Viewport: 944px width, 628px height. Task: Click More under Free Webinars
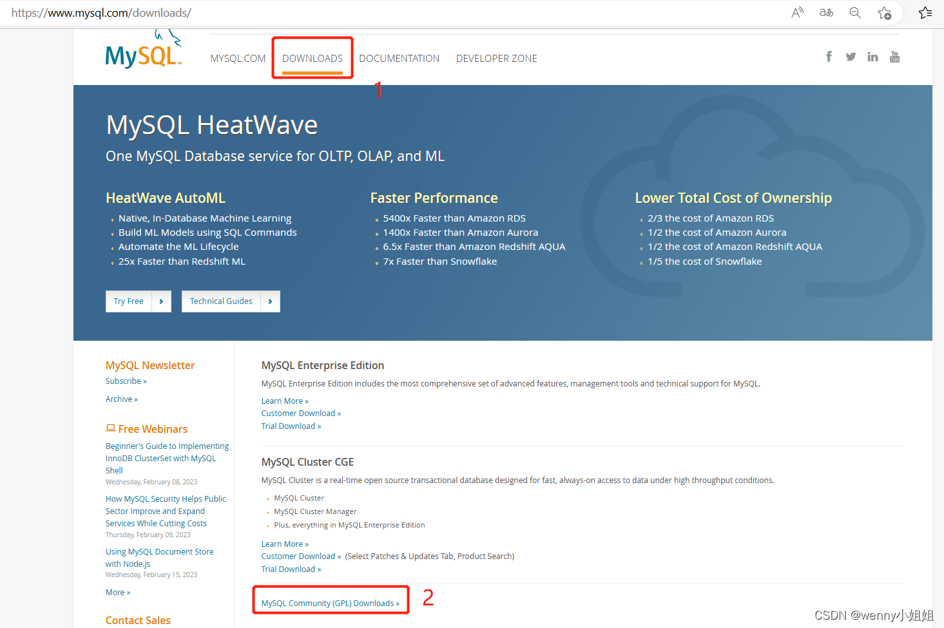(x=118, y=593)
